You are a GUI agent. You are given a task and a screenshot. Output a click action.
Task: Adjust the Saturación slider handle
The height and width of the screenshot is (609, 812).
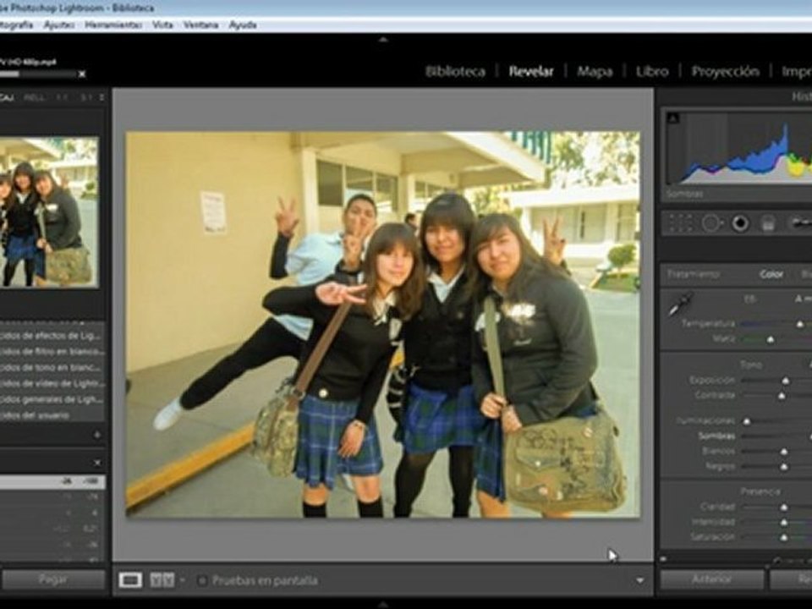click(x=784, y=537)
